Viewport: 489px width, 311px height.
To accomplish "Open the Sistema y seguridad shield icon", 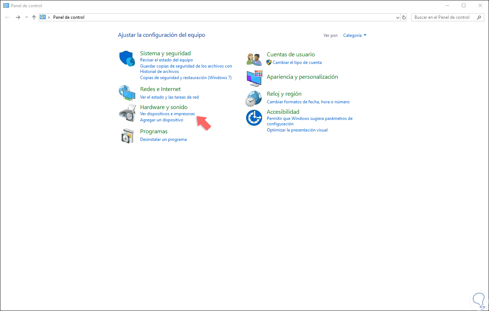I will (x=127, y=59).
